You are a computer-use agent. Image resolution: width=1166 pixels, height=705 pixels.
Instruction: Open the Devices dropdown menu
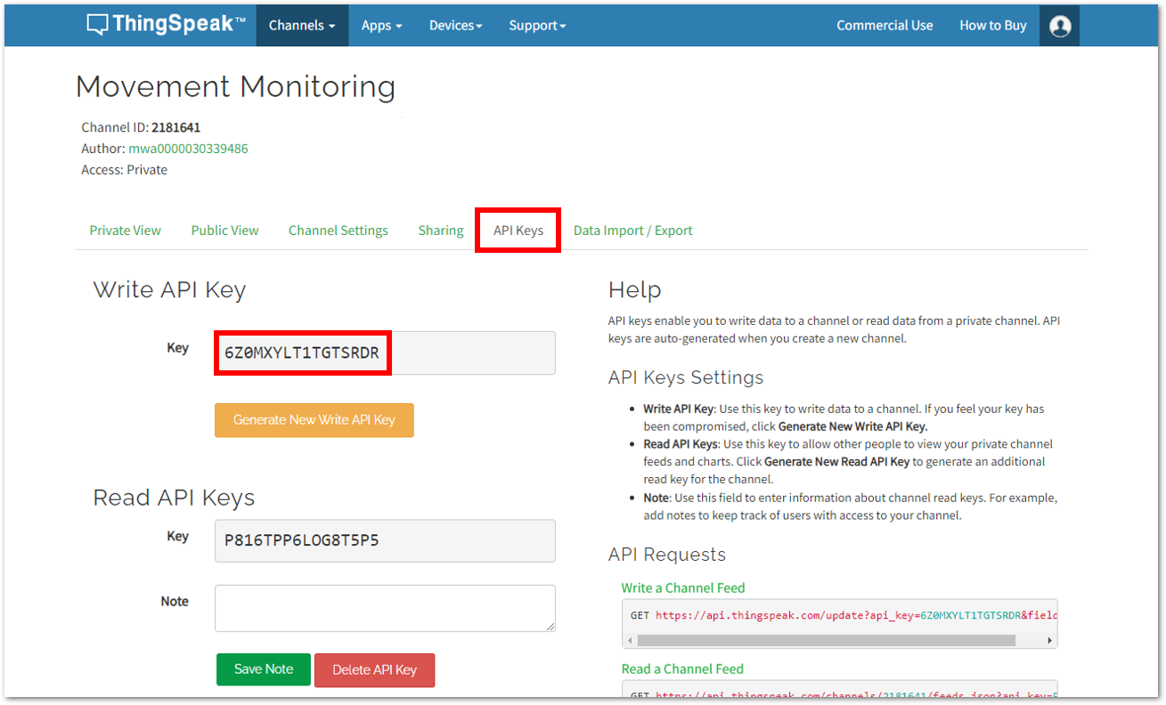(x=455, y=26)
